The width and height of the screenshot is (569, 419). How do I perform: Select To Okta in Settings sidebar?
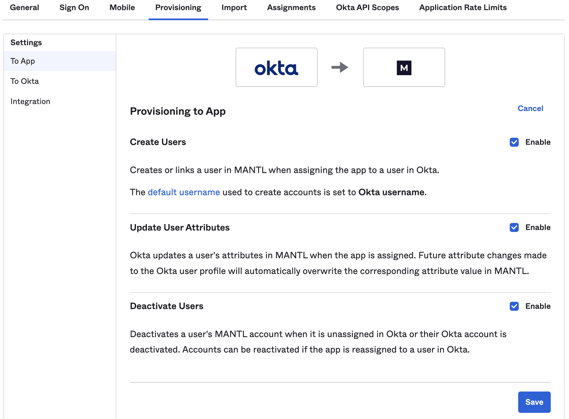60,81
